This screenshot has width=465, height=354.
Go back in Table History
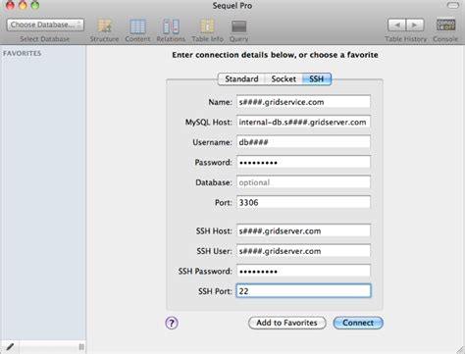(x=396, y=25)
